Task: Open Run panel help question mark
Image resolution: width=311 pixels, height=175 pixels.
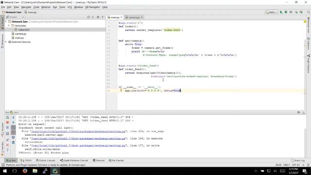Action: 7,150
